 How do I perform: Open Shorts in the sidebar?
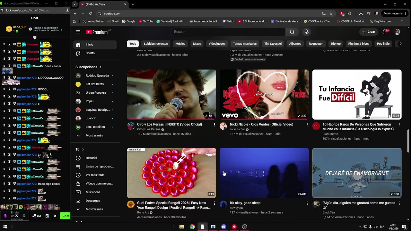pos(95,53)
